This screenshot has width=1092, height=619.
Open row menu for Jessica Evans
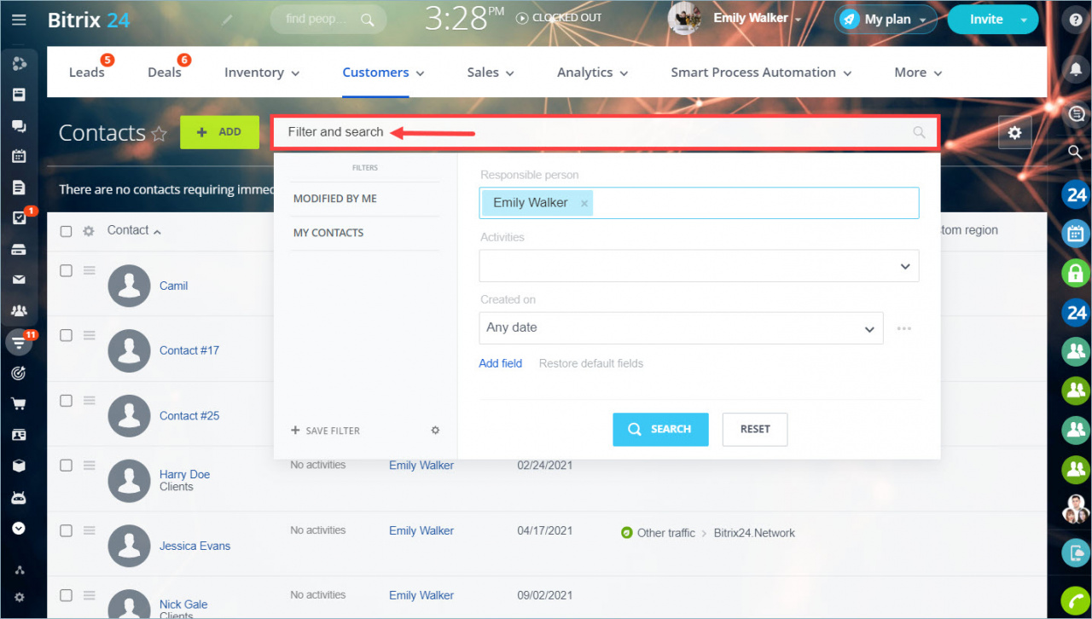[x=89, y=530]
